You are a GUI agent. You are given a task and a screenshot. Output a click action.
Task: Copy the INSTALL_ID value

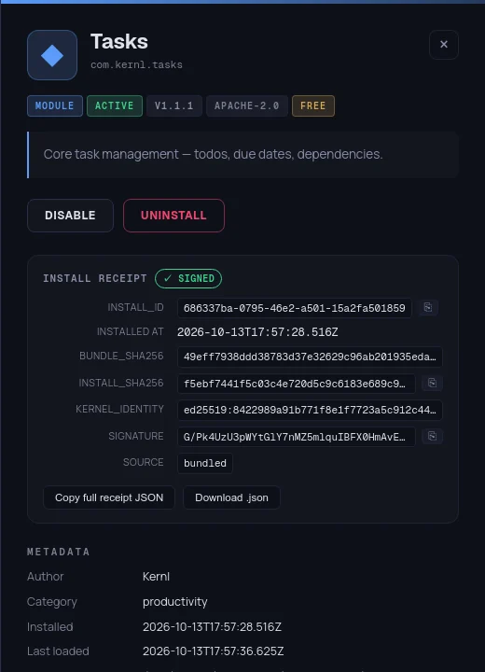pos(427,307)
